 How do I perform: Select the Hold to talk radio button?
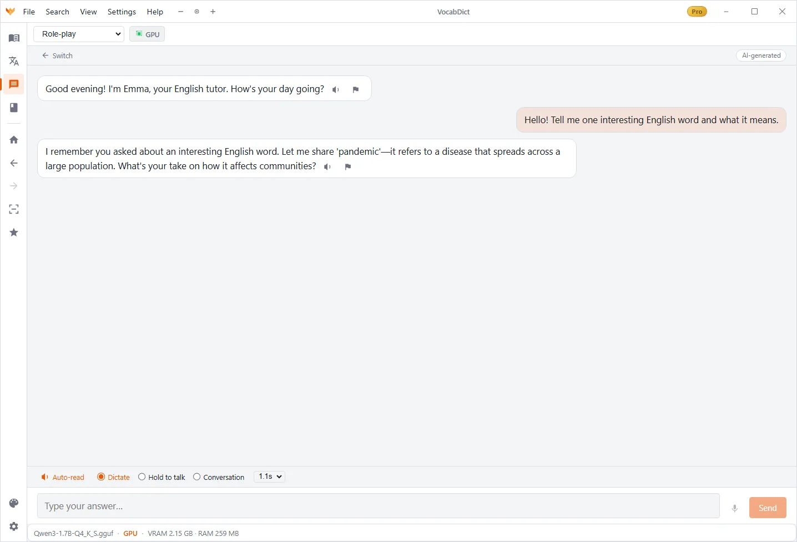[x=162, y=477]
